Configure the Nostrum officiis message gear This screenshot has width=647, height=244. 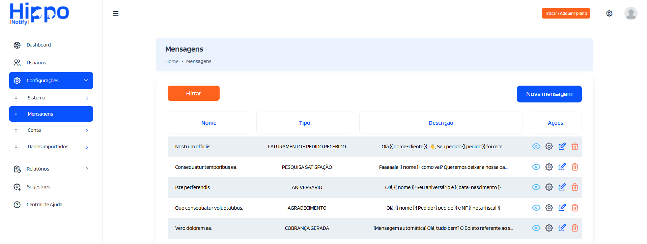[549, 147]
